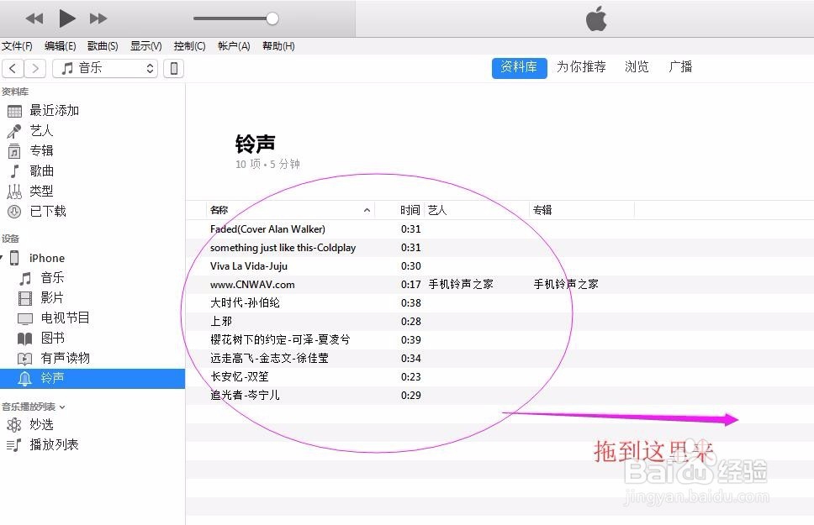
Task: Select 歌曲 with note icon
Action: pos(41,171)
